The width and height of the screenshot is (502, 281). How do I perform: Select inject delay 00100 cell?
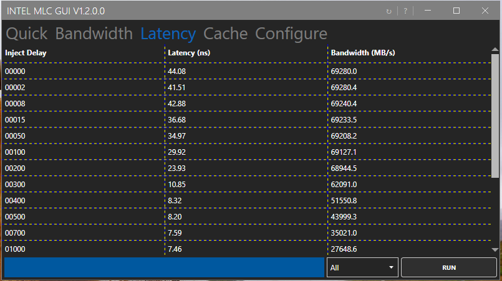point(15,152)
